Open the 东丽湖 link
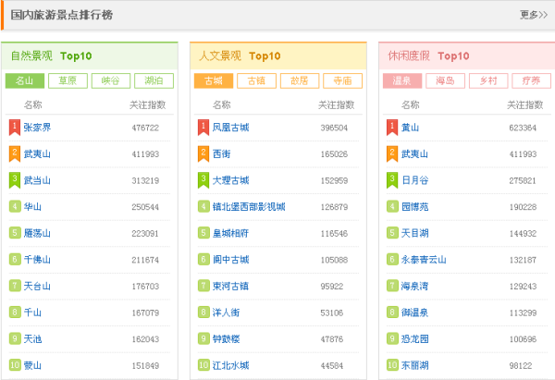555x380 pixels. tap(414, 365)
